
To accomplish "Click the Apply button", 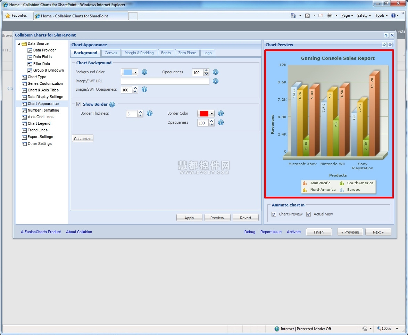I will (x=189, y=218).
